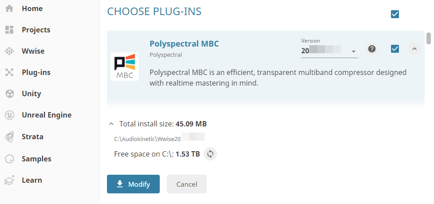434x204 pixels.
Task: Collapse the Polyspectral MBC details chevron
Action: coord(414,49)
